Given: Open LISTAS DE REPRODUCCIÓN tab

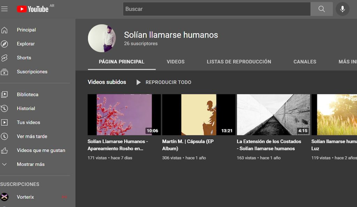Looking at the screenshot, I should click(239, 62).
